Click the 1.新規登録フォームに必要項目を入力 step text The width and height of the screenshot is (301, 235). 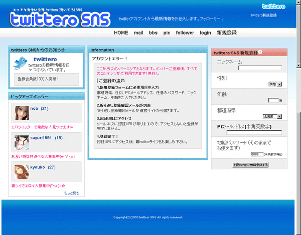tap(128, 87)
